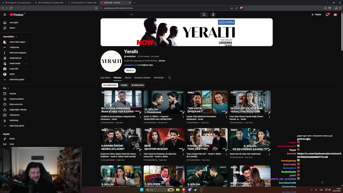Open options for the Onun Olayı Düzene Uymak video
The height and width of the screenshot is (193, 343).
(x=269, y=117)
